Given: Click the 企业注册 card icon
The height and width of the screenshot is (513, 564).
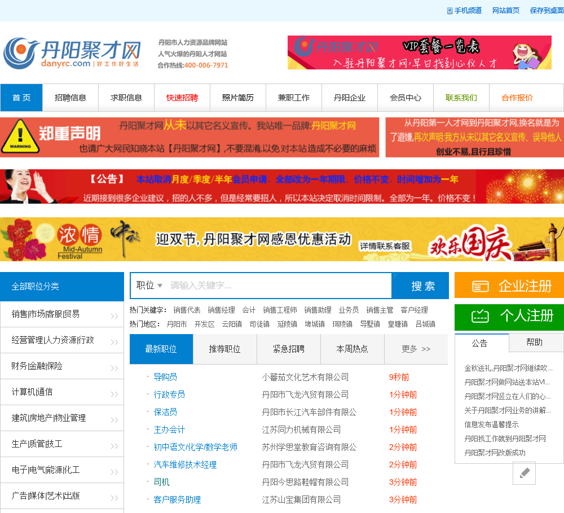Looking at the screenshot, I should coord(480,286).
